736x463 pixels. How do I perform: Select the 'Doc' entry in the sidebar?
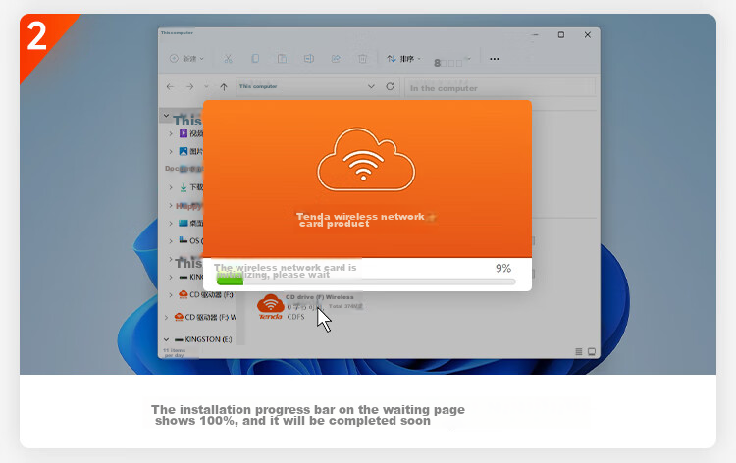tap(184, 169)
